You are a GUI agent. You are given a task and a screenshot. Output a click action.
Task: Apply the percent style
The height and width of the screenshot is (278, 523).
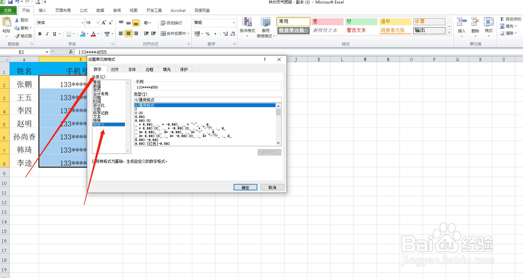coord(208,34)
